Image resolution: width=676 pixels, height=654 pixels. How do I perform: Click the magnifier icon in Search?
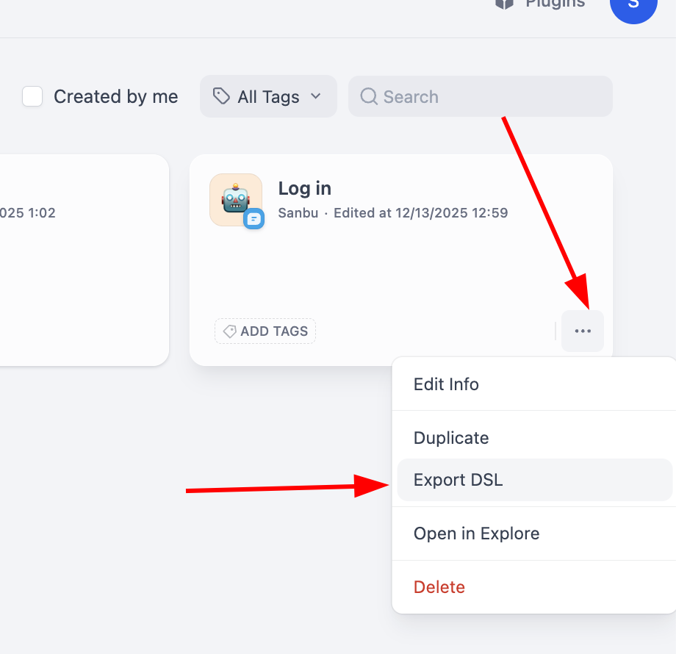[369, 96]
